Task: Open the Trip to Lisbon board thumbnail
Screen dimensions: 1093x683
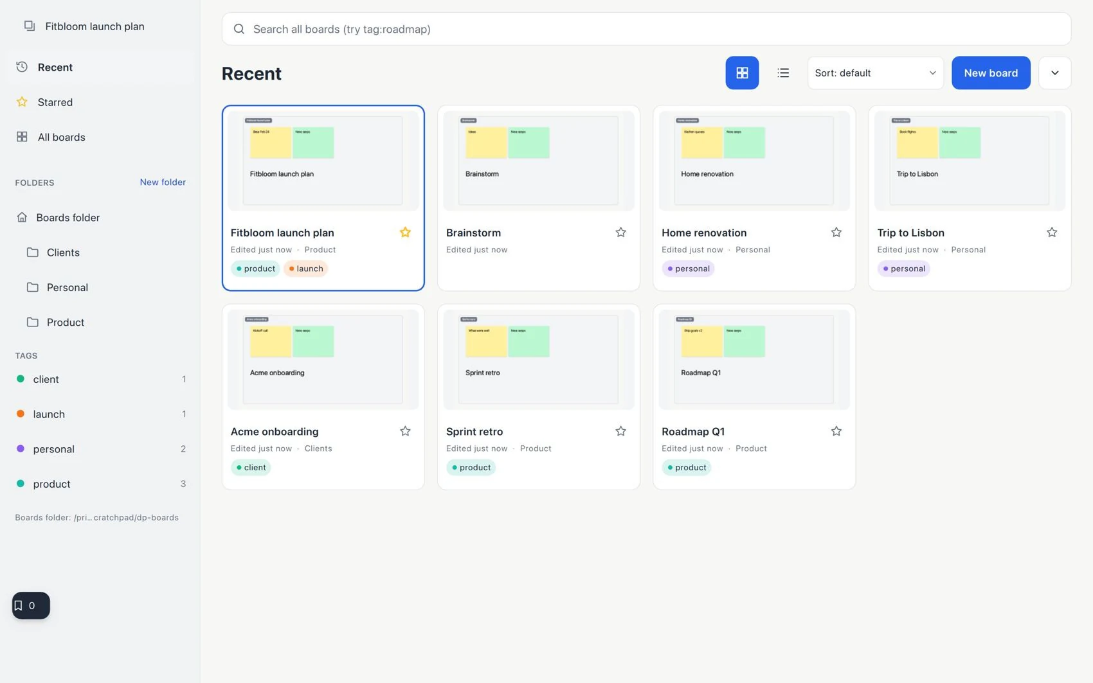Action: point(970,161)
